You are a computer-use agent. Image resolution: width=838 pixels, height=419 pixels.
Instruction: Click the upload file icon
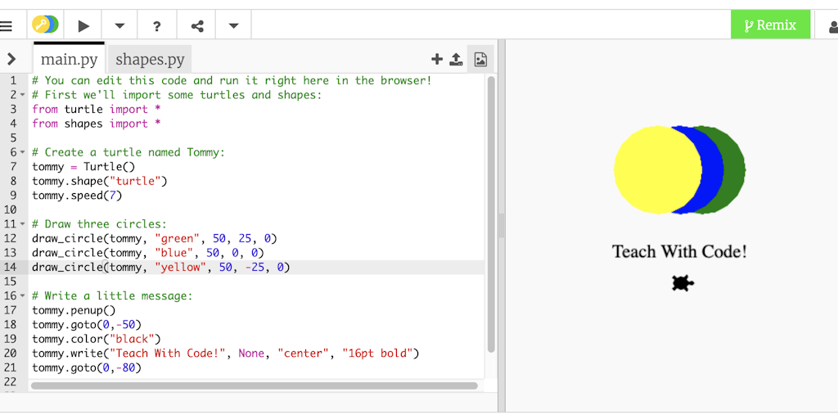pos(456,59)
